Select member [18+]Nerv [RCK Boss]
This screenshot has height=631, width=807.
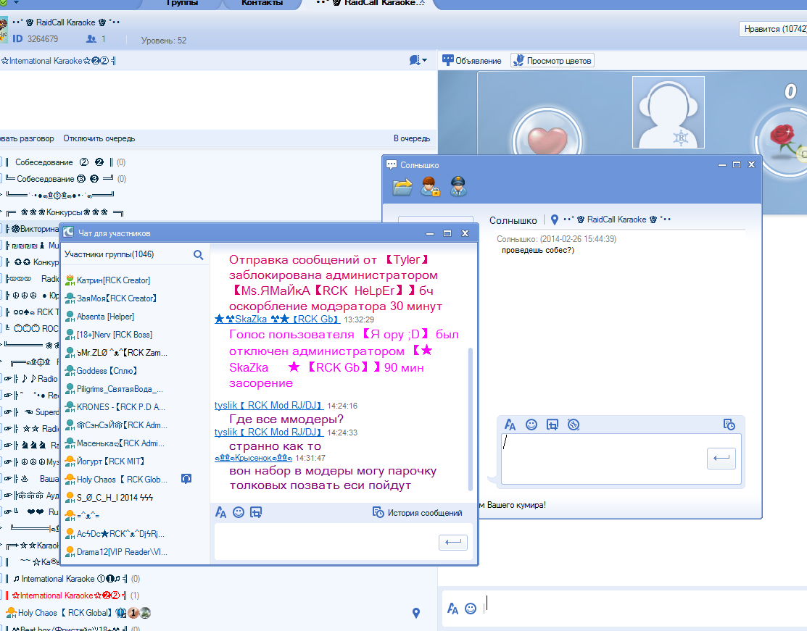[x=115, y=335]
